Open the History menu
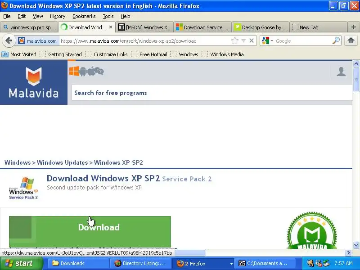The width and height of the screenshot is (360, 270). (x=58, y=16)
